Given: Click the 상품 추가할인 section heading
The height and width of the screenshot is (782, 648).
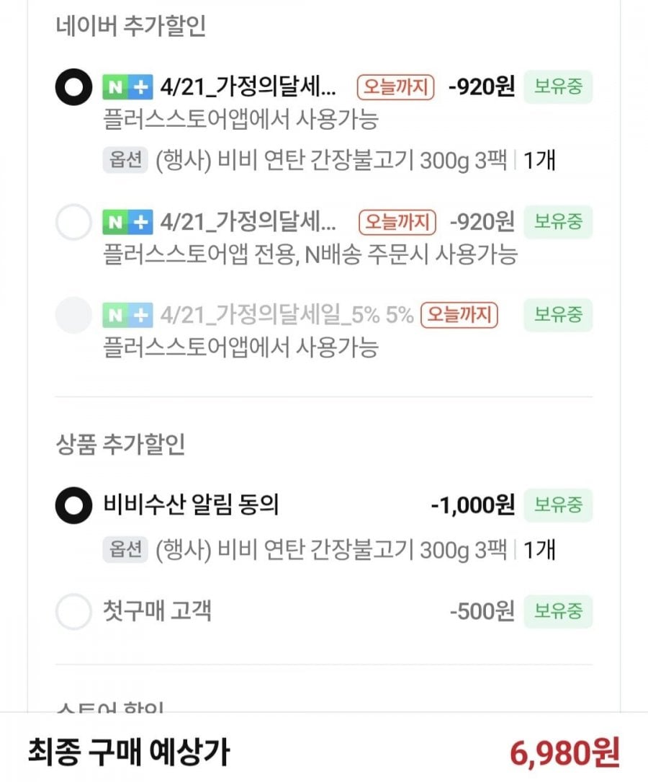Looking at the screenshot, I should 120,445.
